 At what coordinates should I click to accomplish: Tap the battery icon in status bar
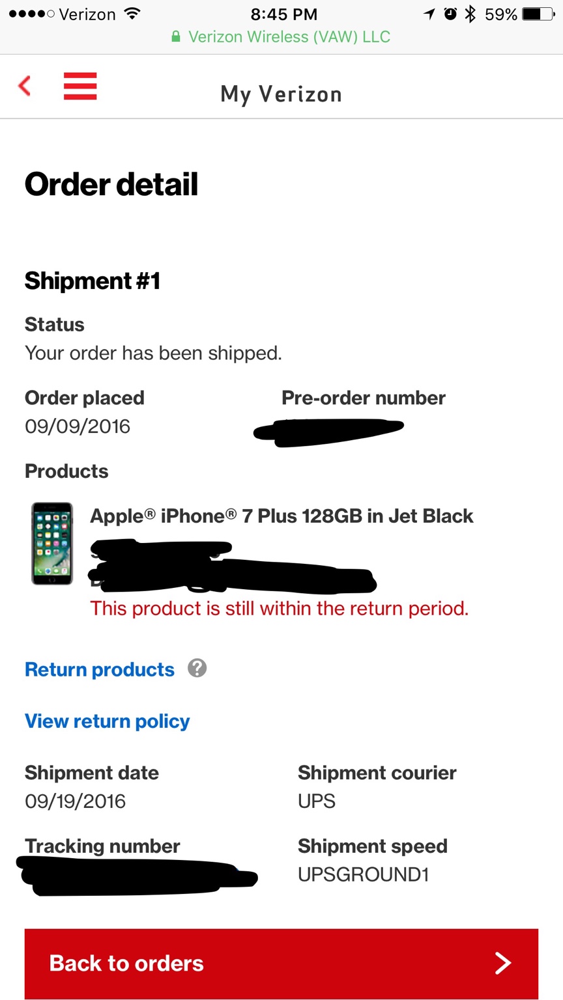pos(539,14)
